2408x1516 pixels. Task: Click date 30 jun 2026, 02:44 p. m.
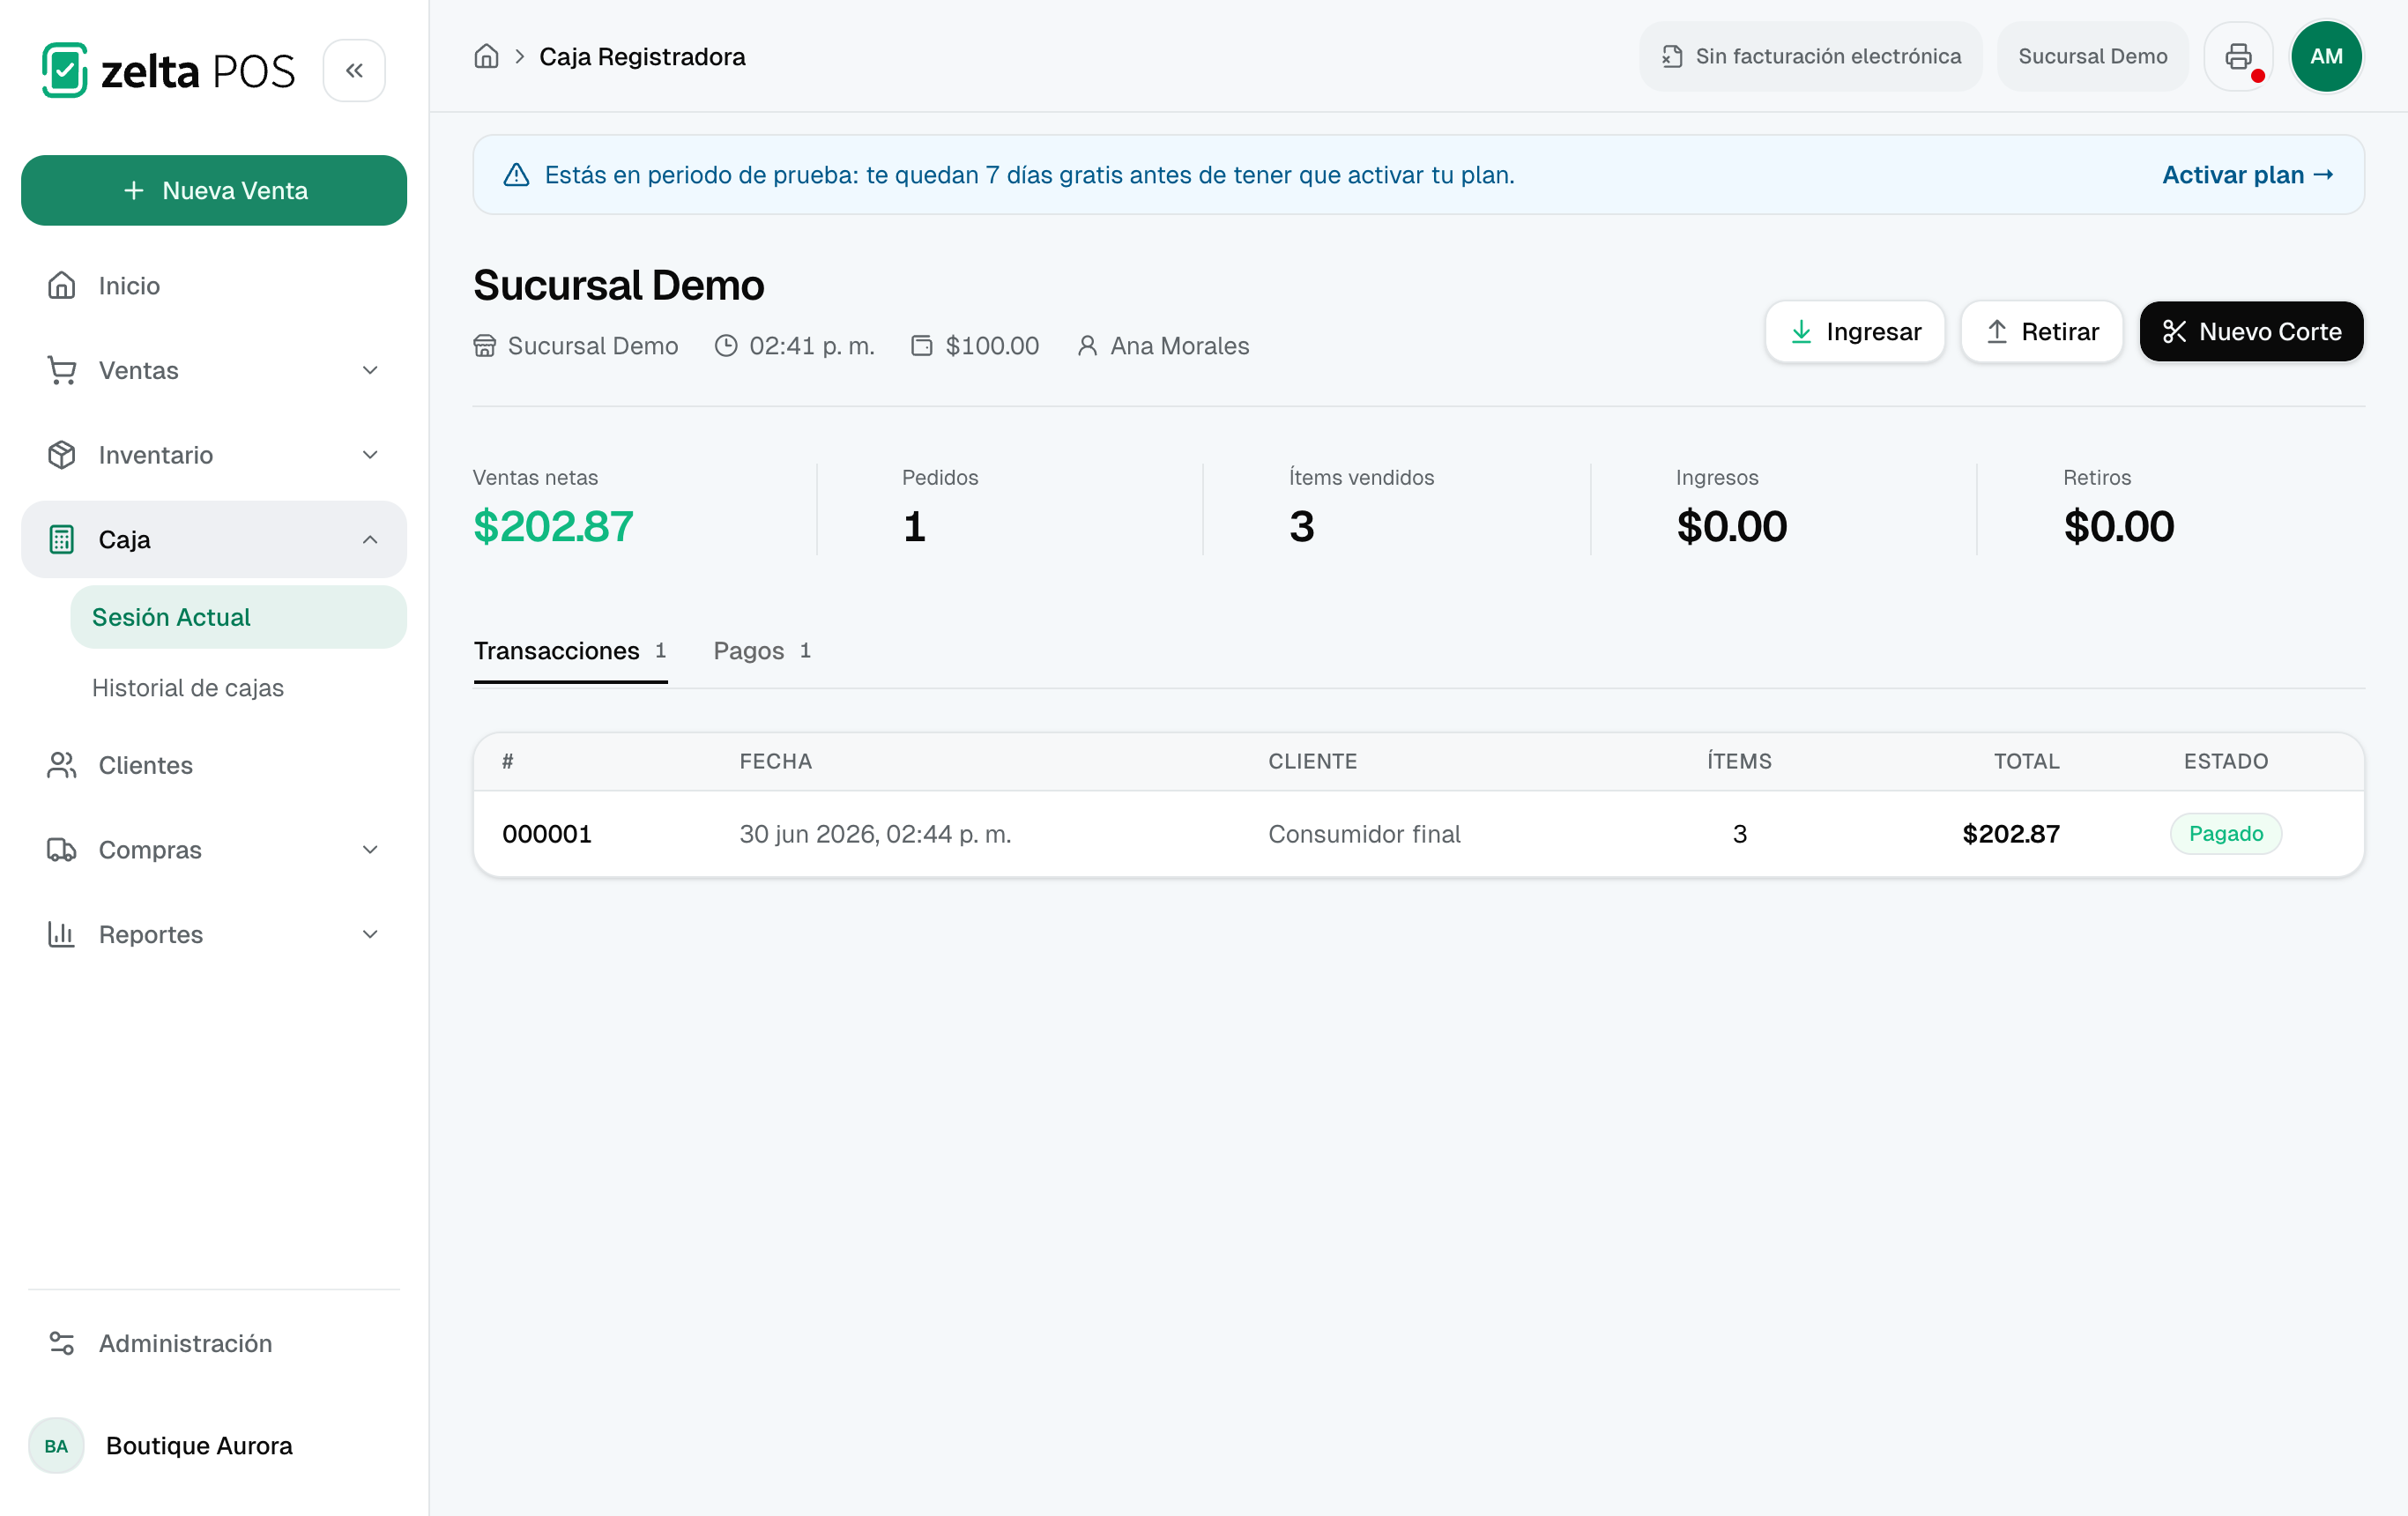click(875, 834)
